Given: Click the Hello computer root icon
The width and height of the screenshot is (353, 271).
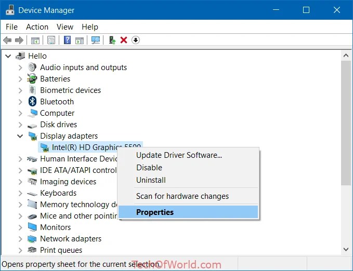Looking at the screenshot, I should coord(20,56).
